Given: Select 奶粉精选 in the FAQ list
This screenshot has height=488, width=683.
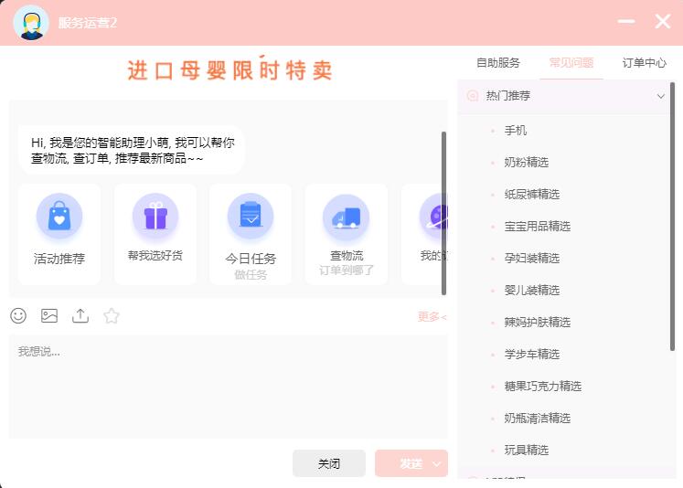Looking at the screenshot, I should pos(526,163).
